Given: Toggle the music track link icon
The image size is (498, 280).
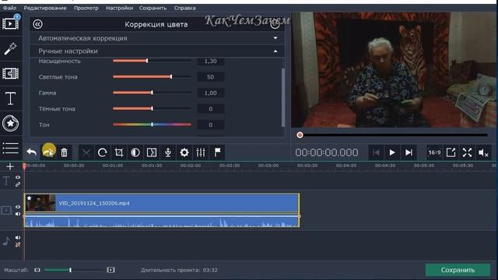Looking at the screenshot, I should coord(18,244).
